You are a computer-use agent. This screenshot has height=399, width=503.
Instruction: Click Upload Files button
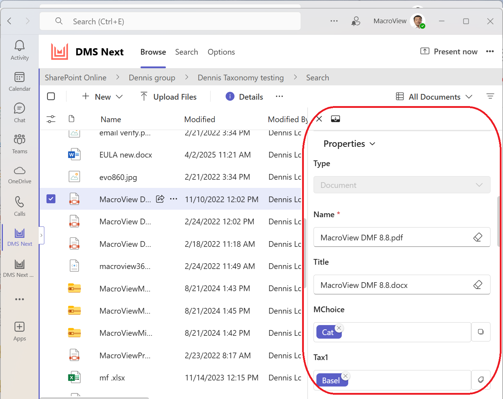pyautogui.click(x=168, y=96)
